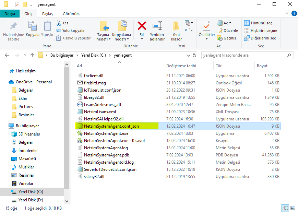Deselect all with Hiçbirini seçme
Image resolution: width=298 pixels, height=212 pixels.
[x=261, y=31]
